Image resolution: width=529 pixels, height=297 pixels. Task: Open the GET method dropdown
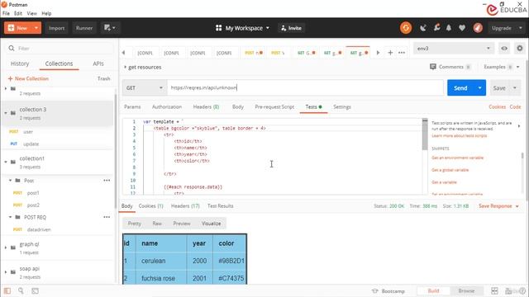click(144, 88)
